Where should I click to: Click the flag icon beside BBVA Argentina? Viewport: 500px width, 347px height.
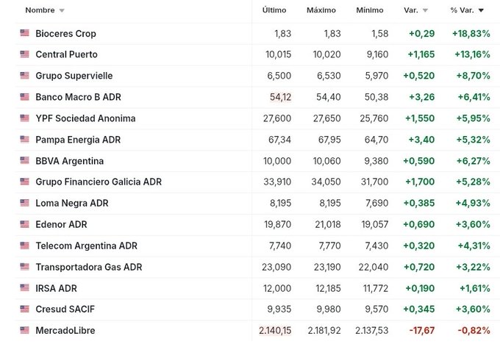(24, 161)
